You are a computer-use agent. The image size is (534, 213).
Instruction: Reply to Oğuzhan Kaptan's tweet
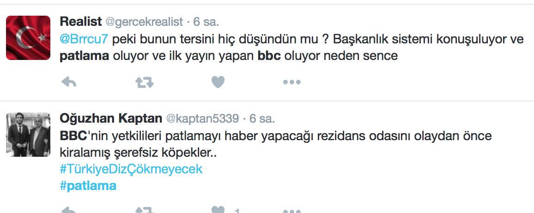tap(68, 210)
